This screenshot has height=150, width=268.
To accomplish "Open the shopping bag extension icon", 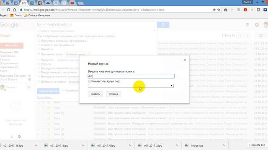I will [225, 10].
